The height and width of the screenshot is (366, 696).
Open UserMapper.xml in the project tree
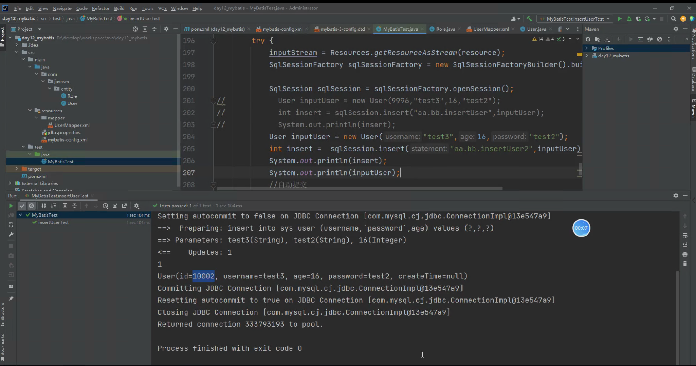72,125
